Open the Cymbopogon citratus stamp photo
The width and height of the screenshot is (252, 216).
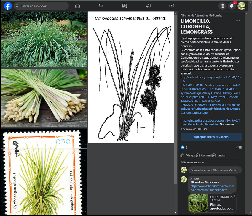tap(44, 172)
